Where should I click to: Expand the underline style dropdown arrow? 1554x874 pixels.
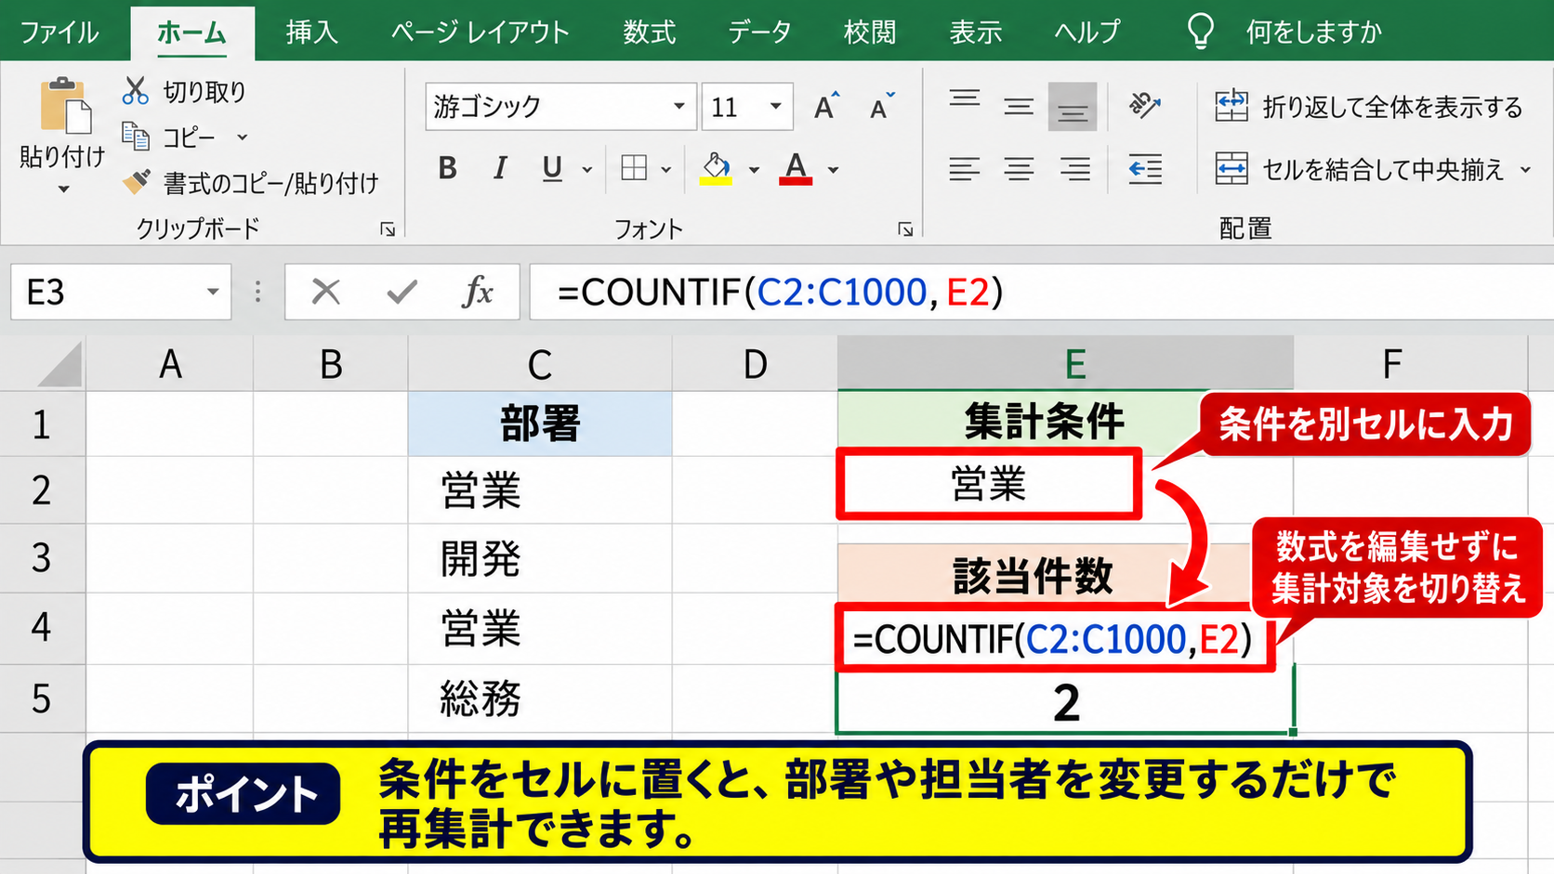(587, 170)
